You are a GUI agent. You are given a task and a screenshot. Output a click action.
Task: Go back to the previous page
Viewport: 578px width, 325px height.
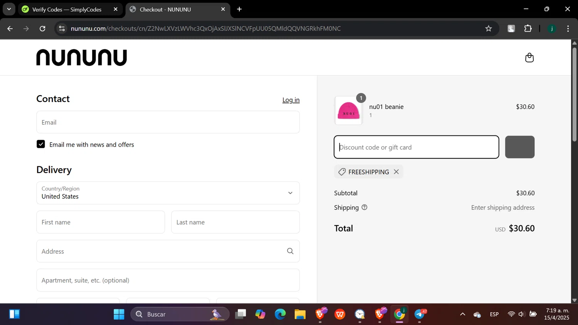pyautogui.click(x=10, y=28)
